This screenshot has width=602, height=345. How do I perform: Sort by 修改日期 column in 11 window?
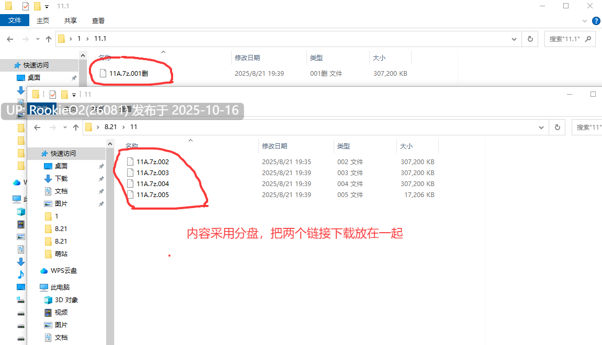point(275,146)
